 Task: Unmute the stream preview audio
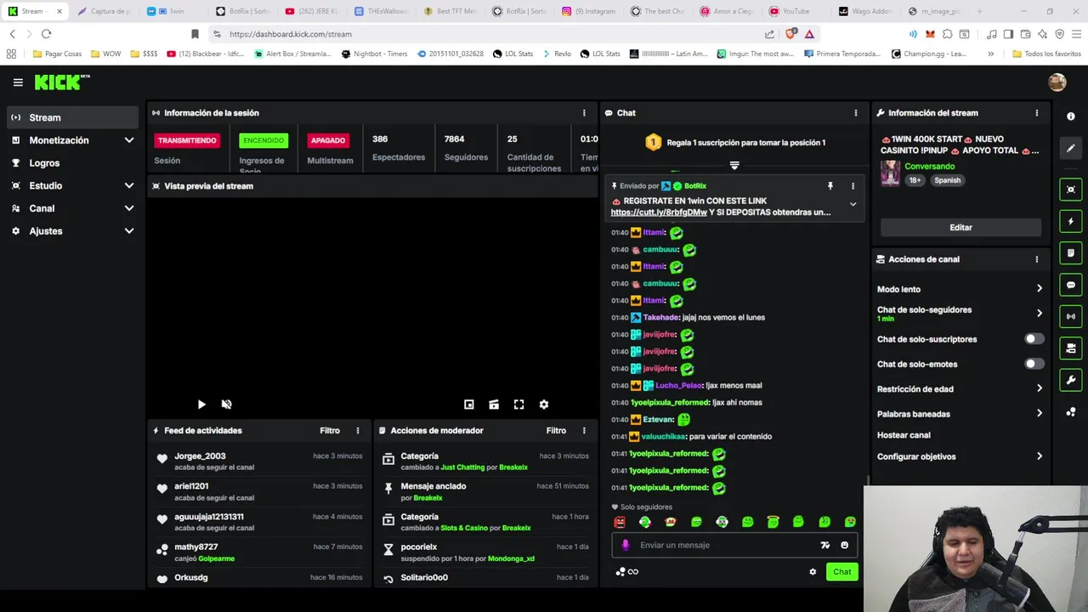(227, 405)
